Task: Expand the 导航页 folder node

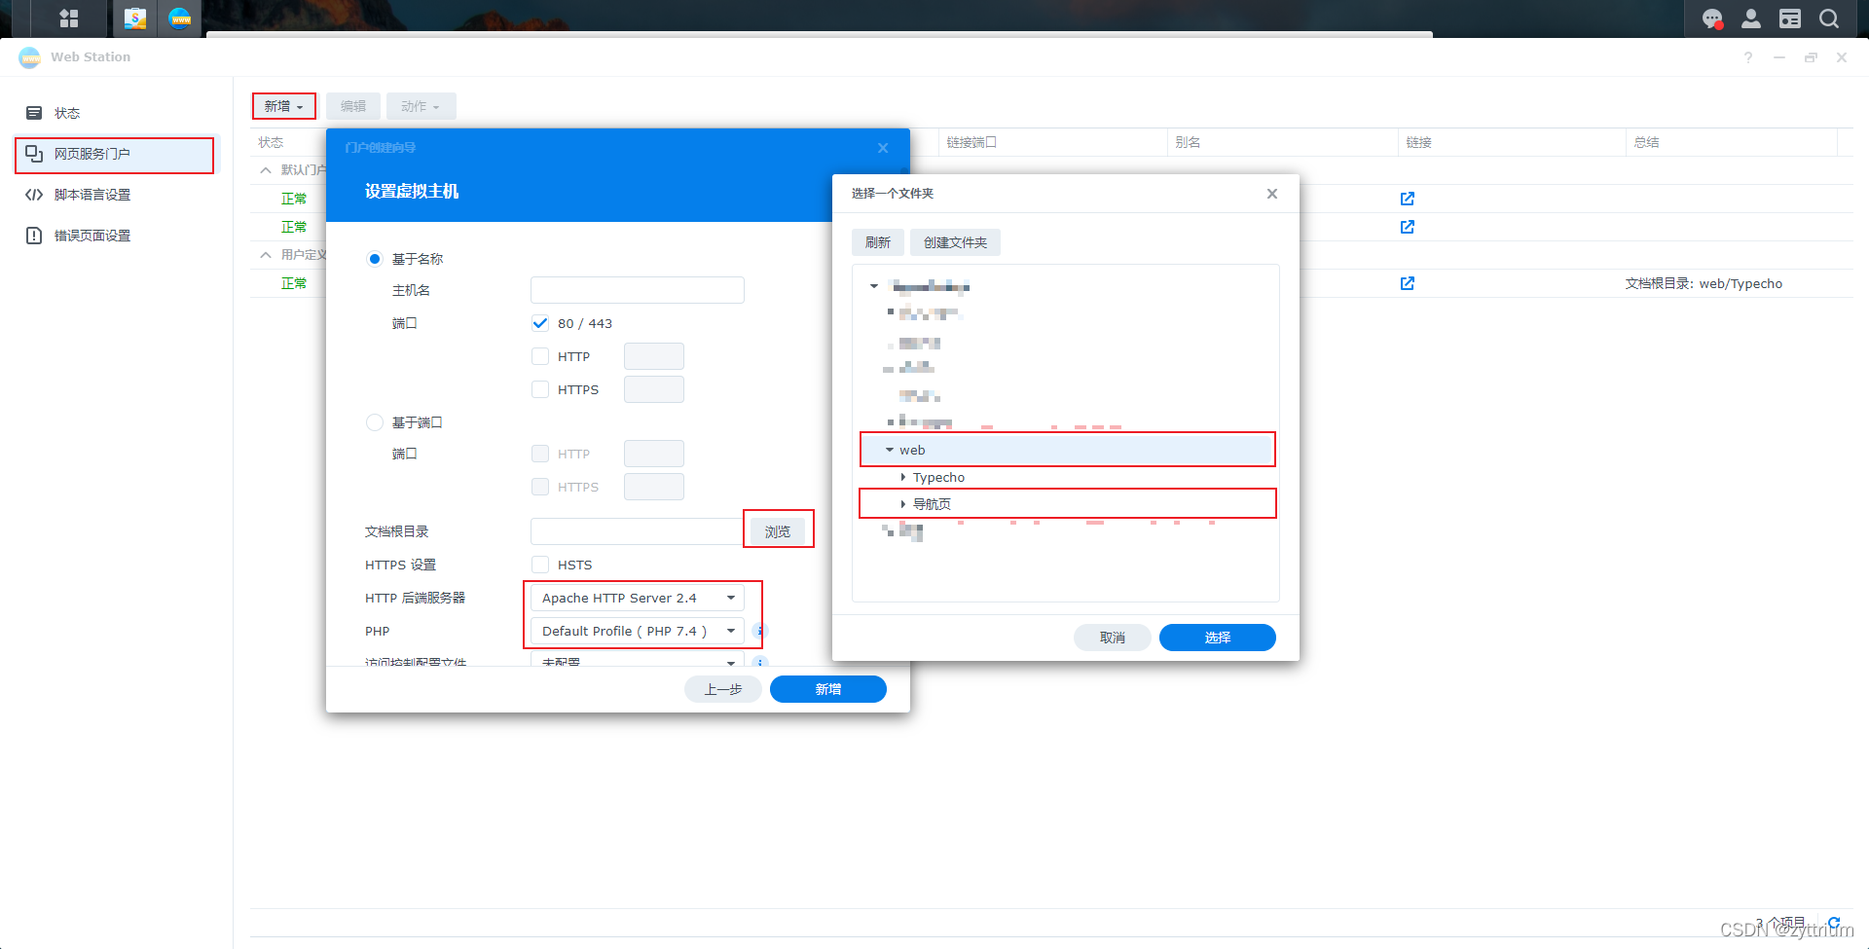Action: (x=903, y=504)
